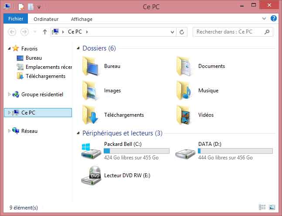Select Téléchargements under Favoris in sidebar
This screenshot has height=216, width=282.
coord(45,76)
